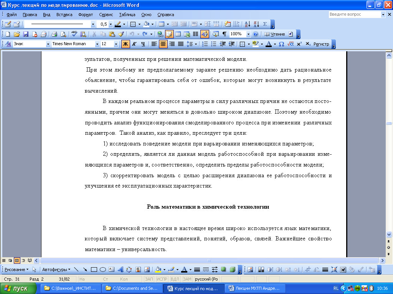Click the AutoSum sigma icon
The height and width of the screenshot is (294, 393).
click(265, 24)
